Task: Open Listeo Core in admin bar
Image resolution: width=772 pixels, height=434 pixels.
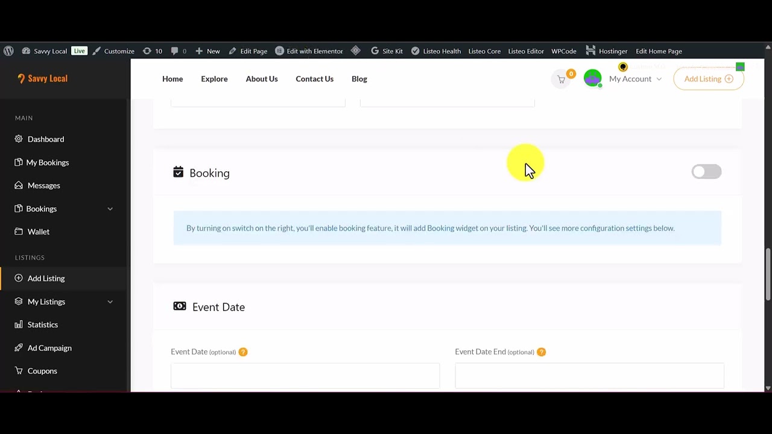Action: coord(484,51)
